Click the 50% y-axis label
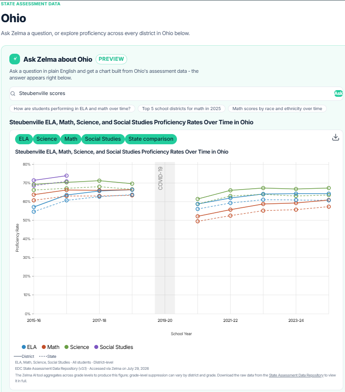Screen dimensions: 345x392 pyautogui.click(x=27, y=220)
